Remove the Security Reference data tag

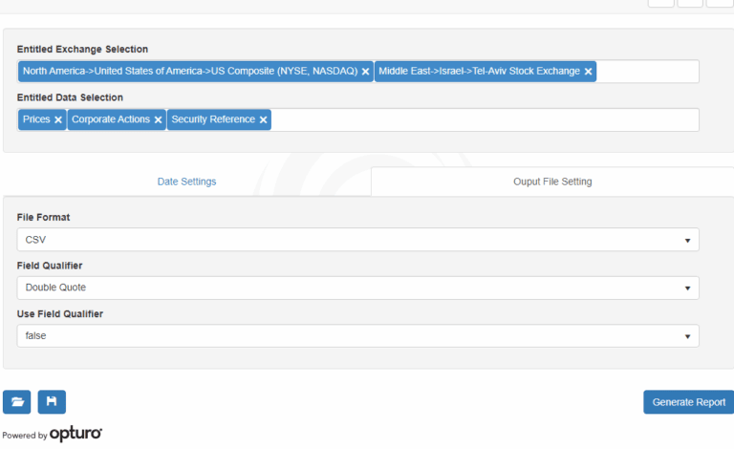click(x=263, y=120)
